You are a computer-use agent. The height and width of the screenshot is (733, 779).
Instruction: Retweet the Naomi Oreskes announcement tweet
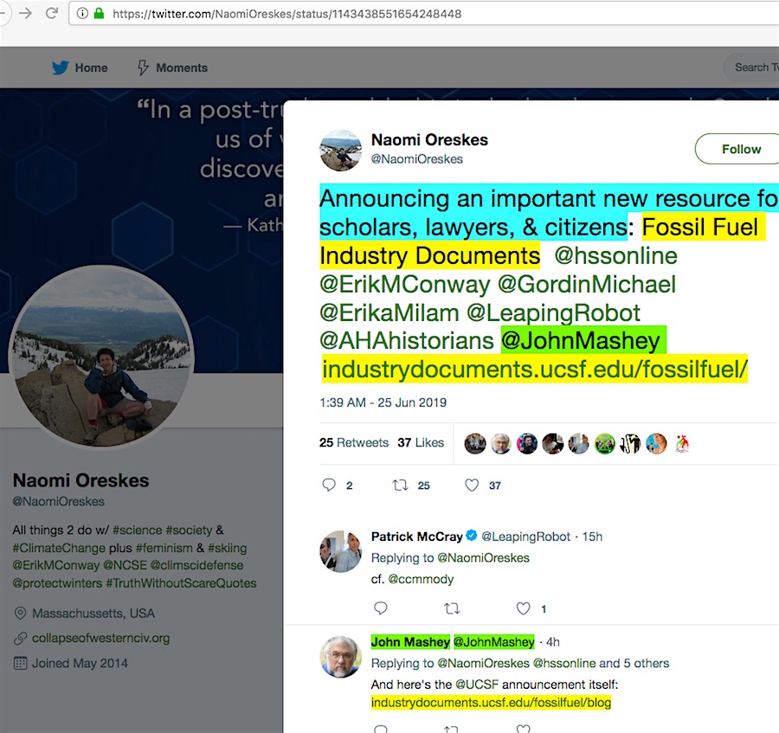(x=400, y=485)
